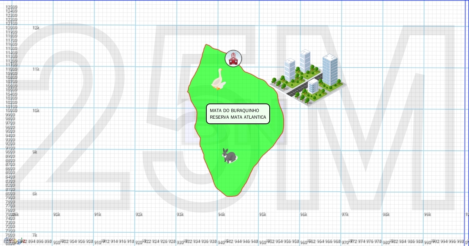Click the 10k vertical axis label
Image resolution: width=469 pixels, height=246 pixels.
click(x=36, y=111)
